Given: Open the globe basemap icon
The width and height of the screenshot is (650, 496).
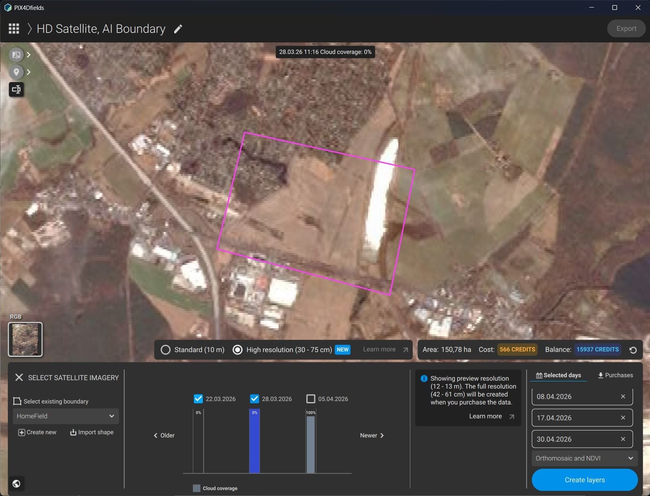Looking at the screenshot, I should point(16,483).
